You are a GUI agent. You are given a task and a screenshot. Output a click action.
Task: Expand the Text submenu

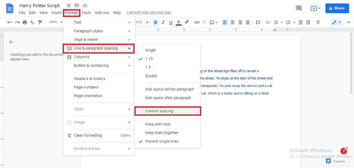point(99,22)
